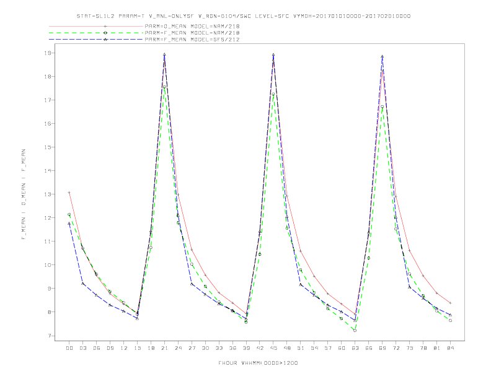Click the vertical axis label F_MEAN | O_MEAN | F_MEAN
491x379 pixels.
(24, 194)
